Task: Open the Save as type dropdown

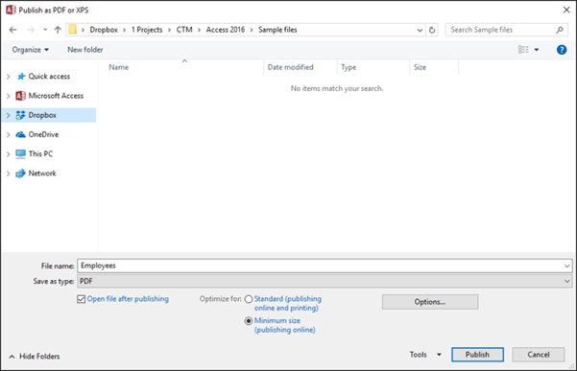Action: pos(325,282)
